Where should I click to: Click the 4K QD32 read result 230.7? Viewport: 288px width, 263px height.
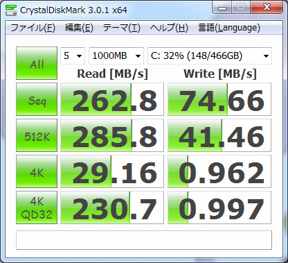112,207
